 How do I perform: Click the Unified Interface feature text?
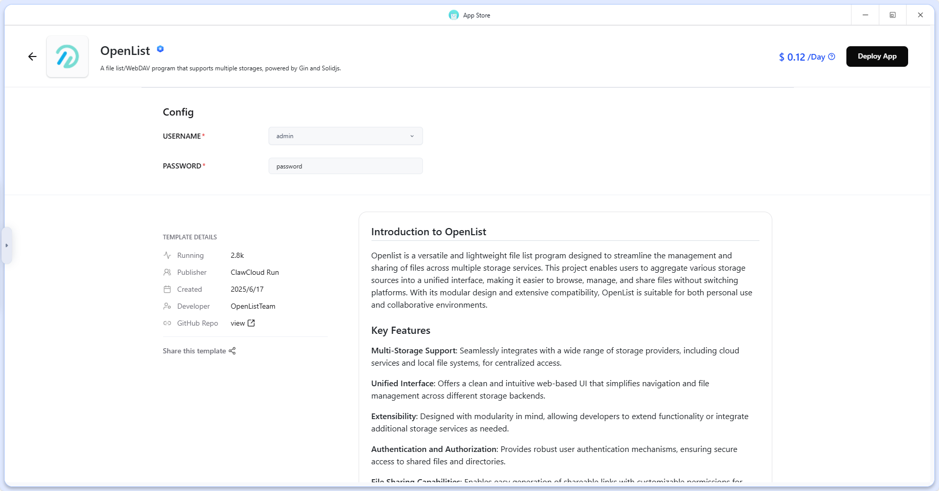pos(540,389)
